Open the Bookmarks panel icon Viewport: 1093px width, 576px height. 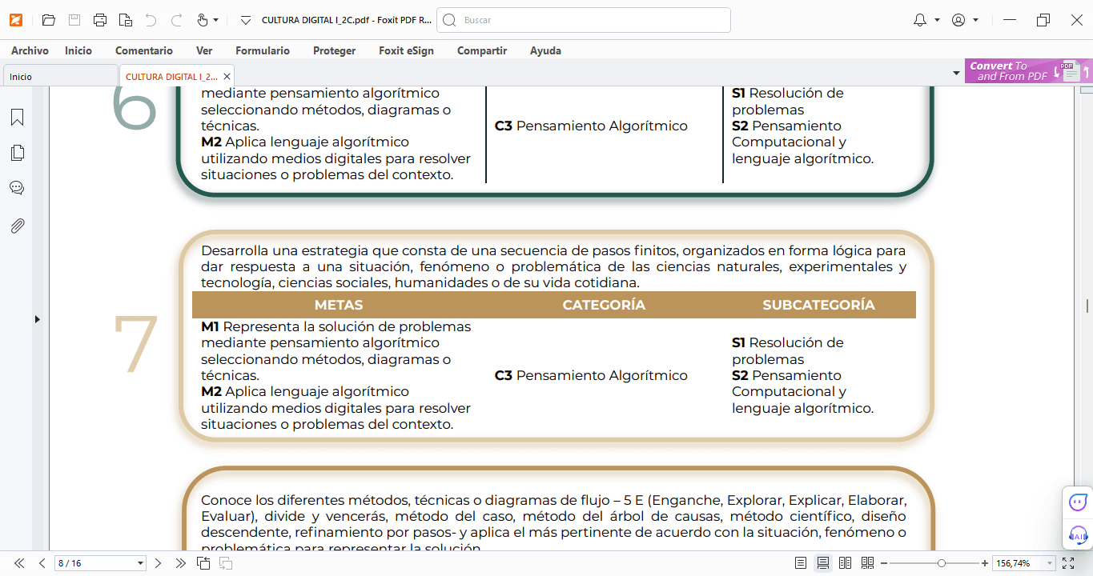(17, 118)
